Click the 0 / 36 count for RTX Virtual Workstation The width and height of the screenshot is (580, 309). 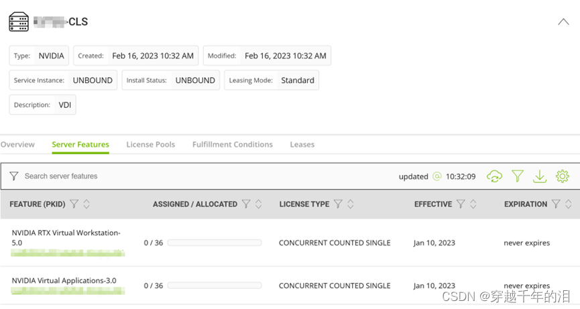click(x=154, y=243)
